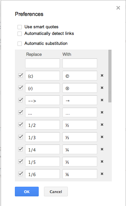Viewport: 126px width, 206px height.
Task: Toggle Automatically detect links option
Action: click(20, 34)
